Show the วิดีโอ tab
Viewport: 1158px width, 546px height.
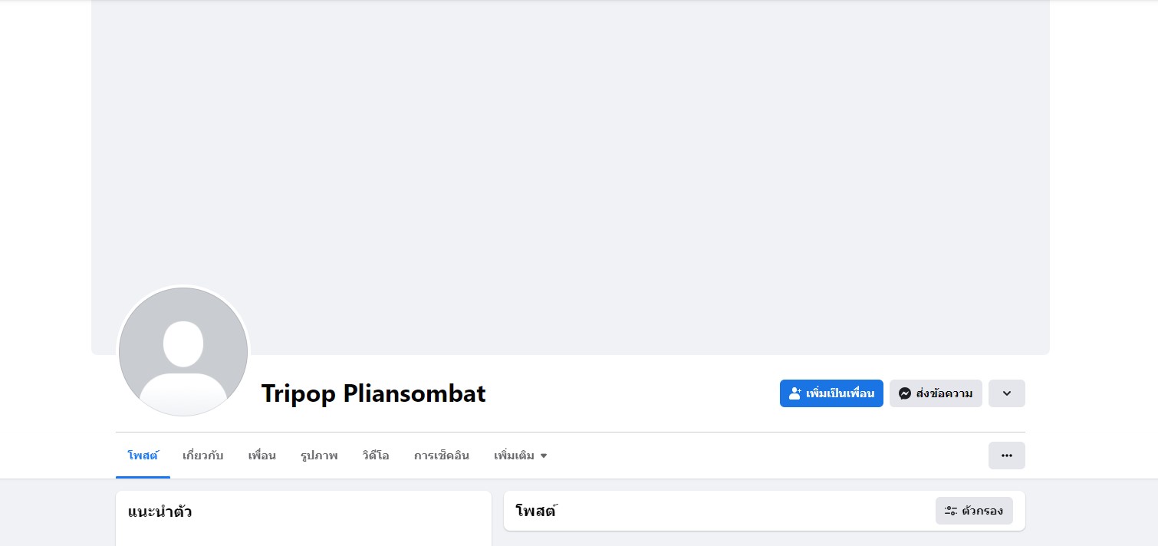coord(376,456)
